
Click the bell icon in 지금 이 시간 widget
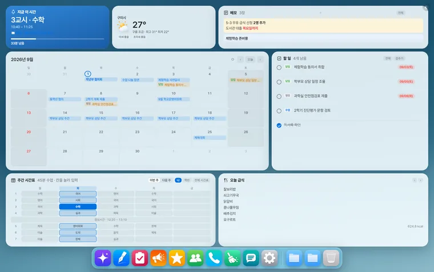point(13,12)
